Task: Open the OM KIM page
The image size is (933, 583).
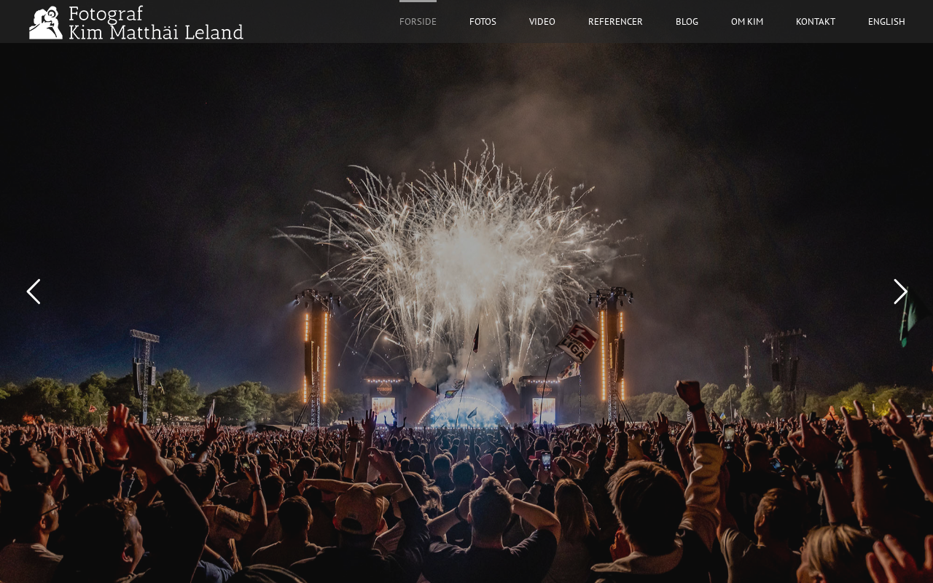Action: tap(747, 22)
